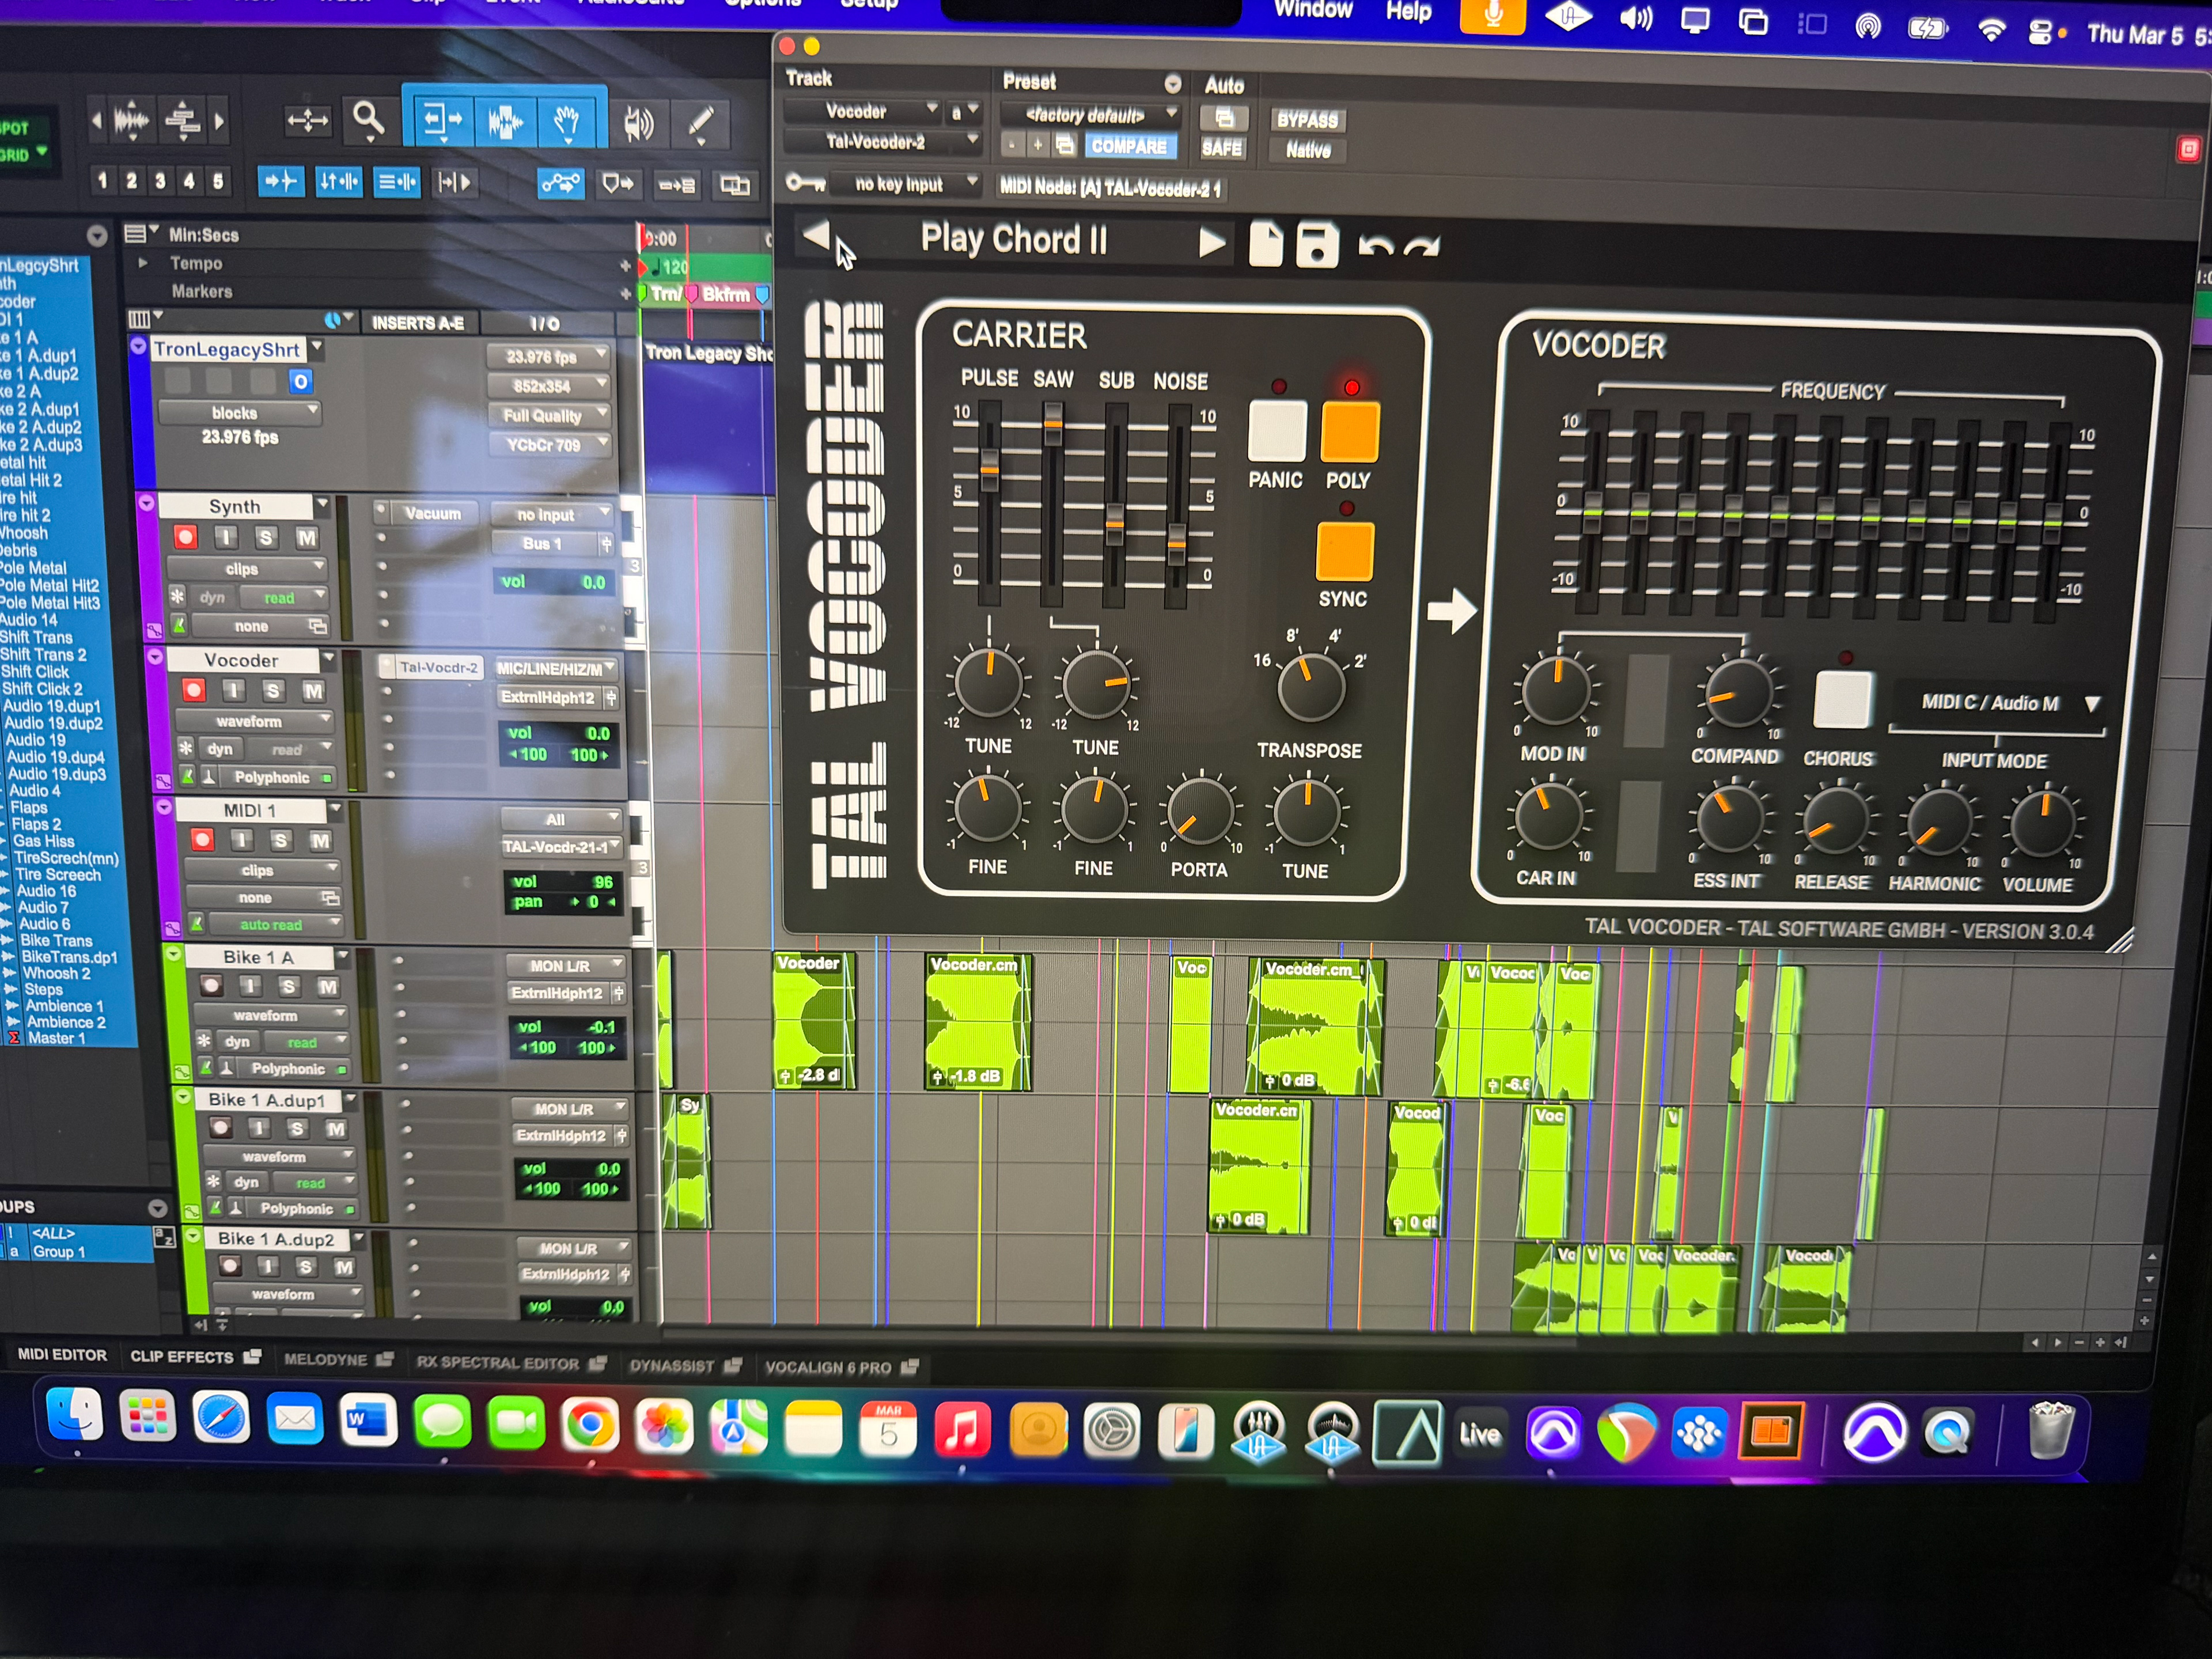The width and height of the screenshot is (2212, 1659).
Task: Click the next preset arrow
Action: tap(1211, 242)
